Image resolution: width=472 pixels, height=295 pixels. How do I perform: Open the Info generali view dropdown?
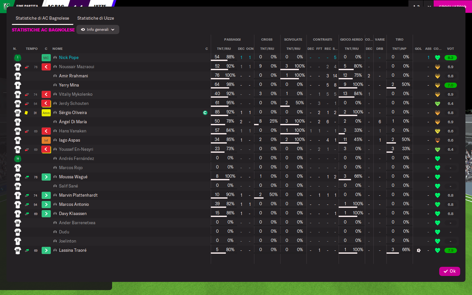[x=98, y=29]
